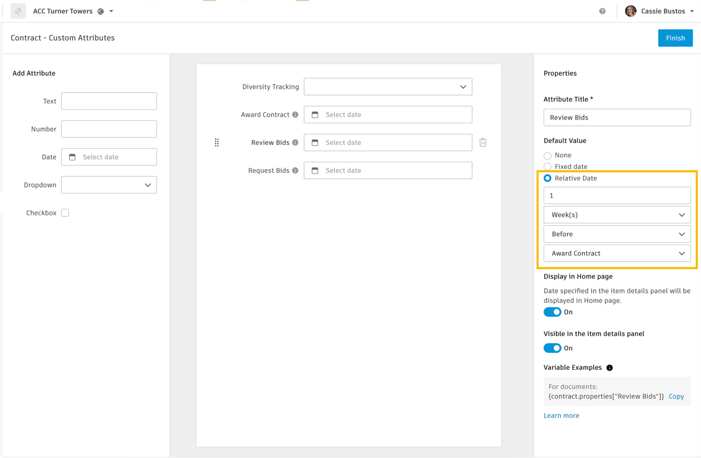
Task: Open the Learn more link
Action: [x=561, y=415]
